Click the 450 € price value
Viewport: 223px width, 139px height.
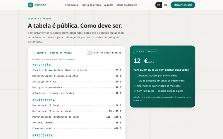(118, 128)
